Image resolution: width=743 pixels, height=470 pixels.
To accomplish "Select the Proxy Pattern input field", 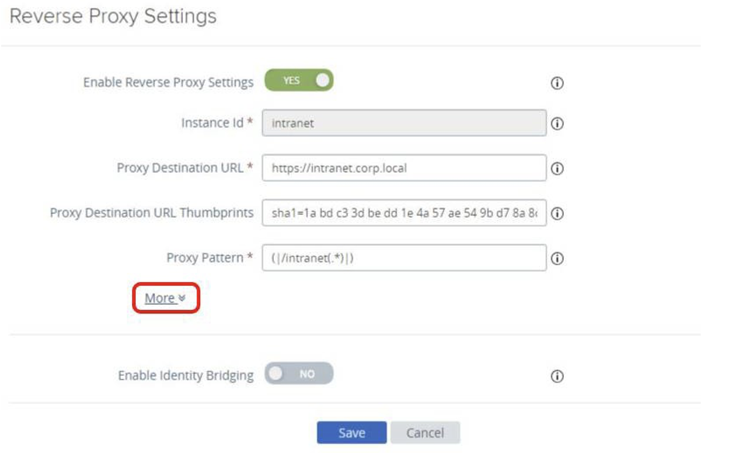I will [404, 258].
